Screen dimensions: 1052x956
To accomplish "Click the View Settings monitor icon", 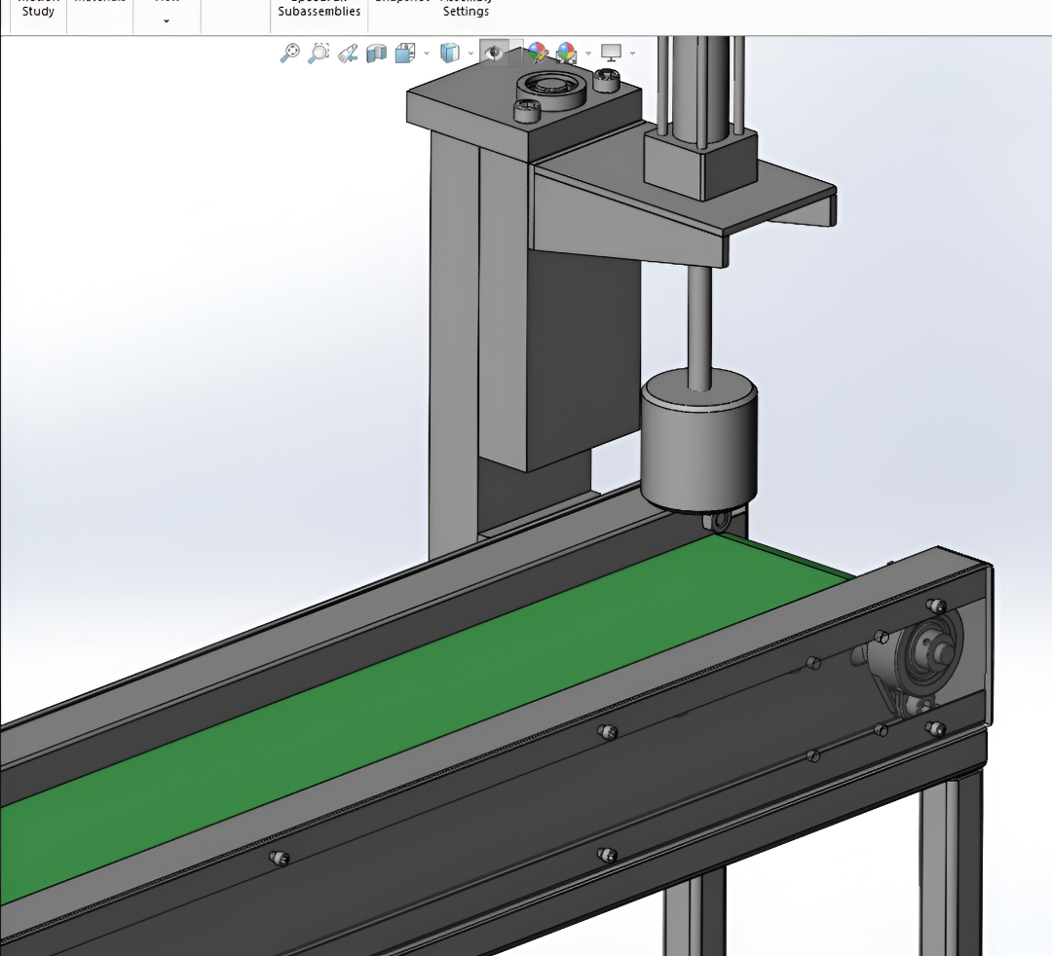I will [x=611, y=53].
